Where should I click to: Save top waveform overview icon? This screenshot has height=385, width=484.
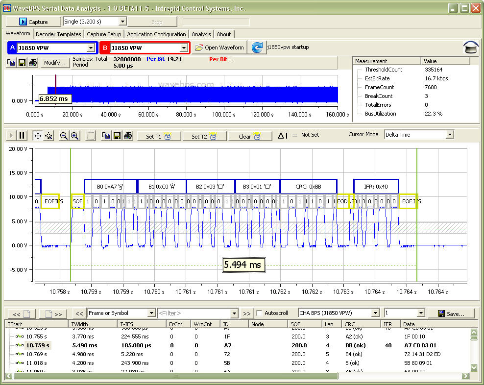(22, 63)
